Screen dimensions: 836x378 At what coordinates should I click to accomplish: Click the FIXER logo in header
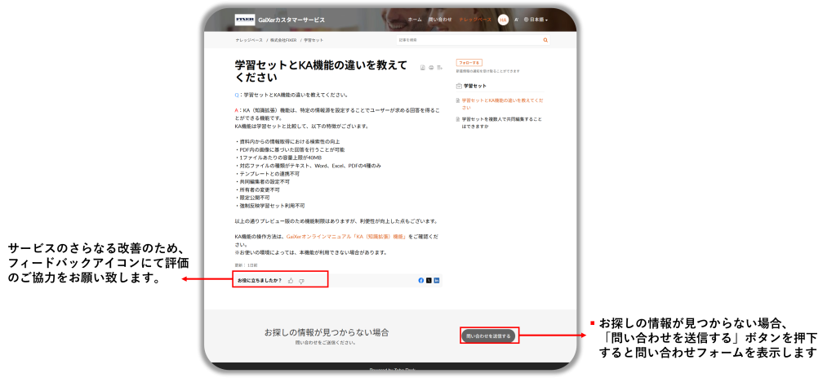tap(244, 19)
